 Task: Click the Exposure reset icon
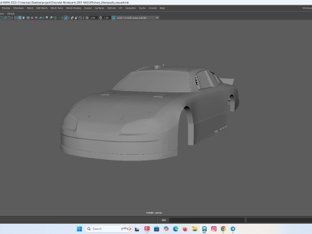tap(87, 18)
